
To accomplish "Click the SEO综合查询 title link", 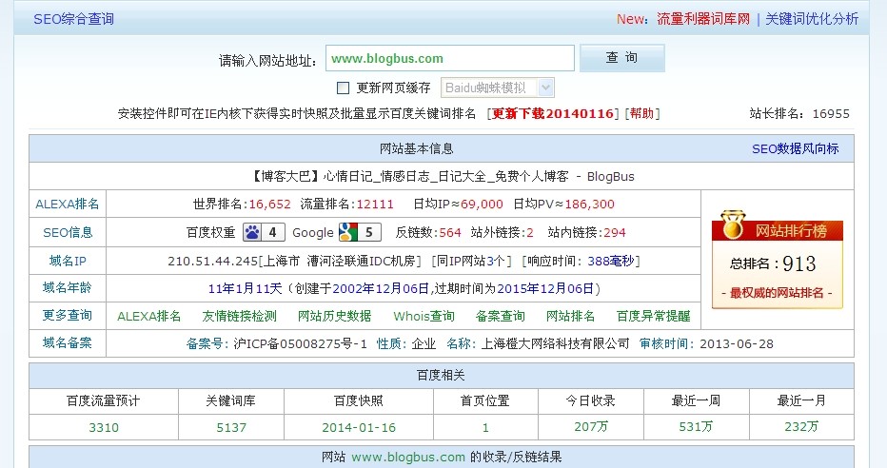I will pos(73,19).
